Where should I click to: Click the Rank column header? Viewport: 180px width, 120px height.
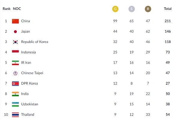tap(6, 9)
